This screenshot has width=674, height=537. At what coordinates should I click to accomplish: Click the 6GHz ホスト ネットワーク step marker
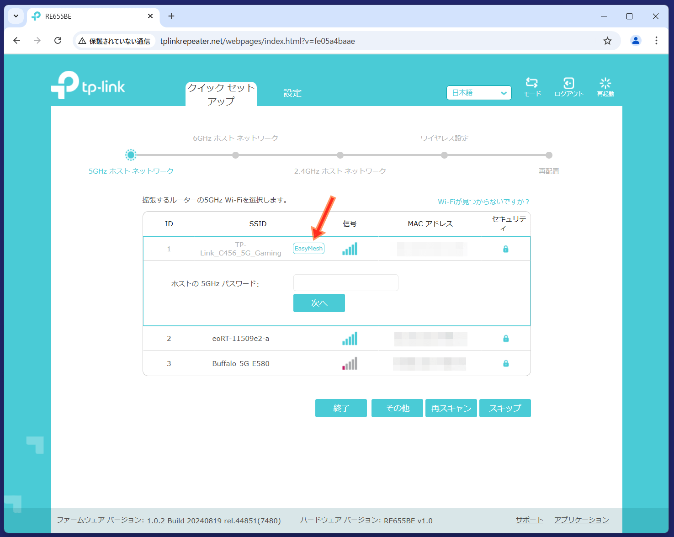coord(235,155)
